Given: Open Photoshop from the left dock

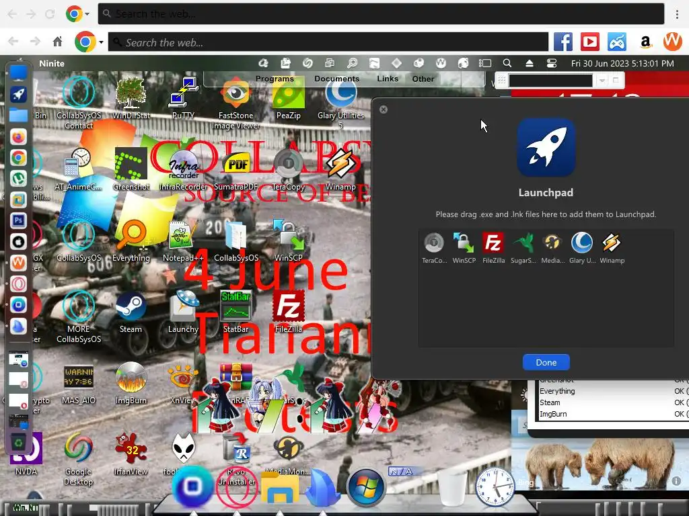Looking at the screenshot, I should tap(18, 220).
